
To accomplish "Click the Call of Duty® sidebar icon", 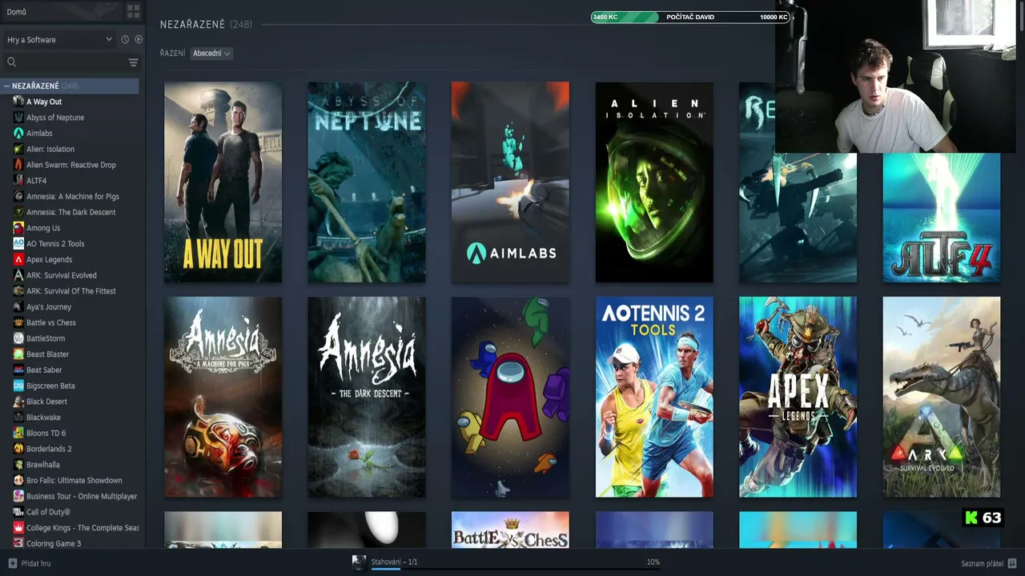I will 18,512.
